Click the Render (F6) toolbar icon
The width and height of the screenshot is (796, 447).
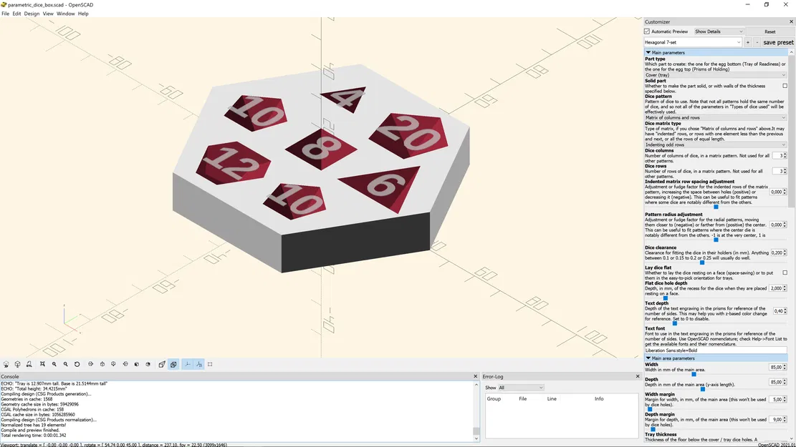pos(18,364)
